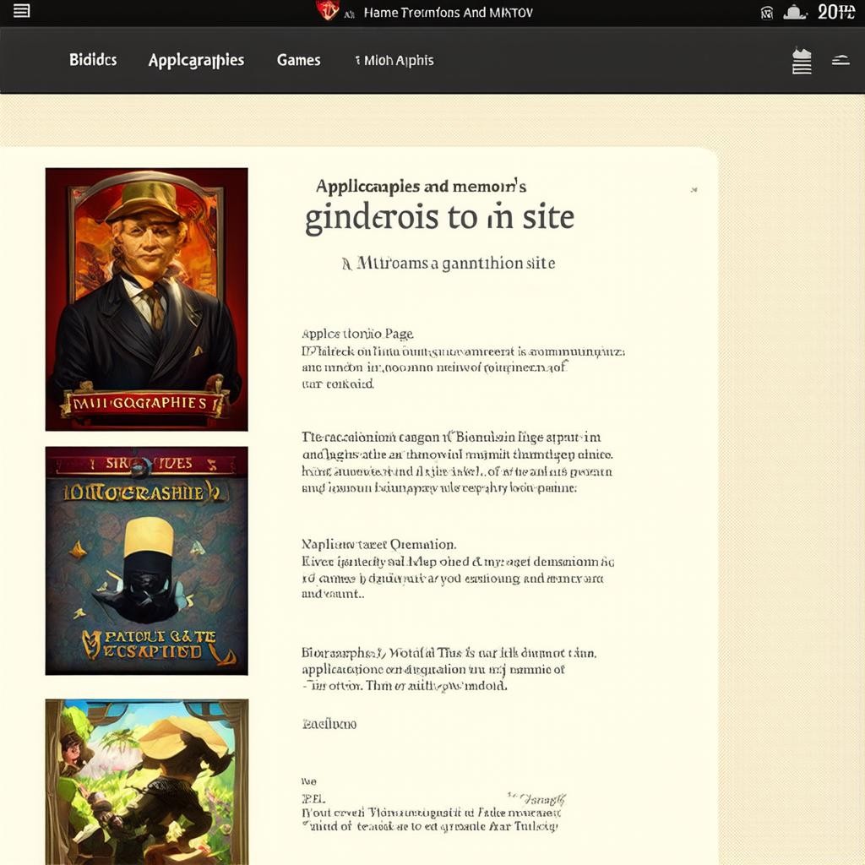Open the "Naplium taret Qiemation" section link
The width and height of the screenshot is (865, 865).
(x=378, y=545)
